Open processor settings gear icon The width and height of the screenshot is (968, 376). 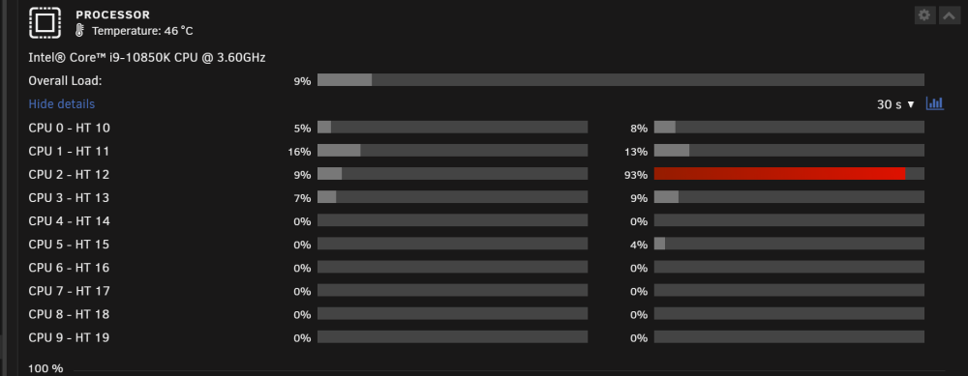pos(924,15)
